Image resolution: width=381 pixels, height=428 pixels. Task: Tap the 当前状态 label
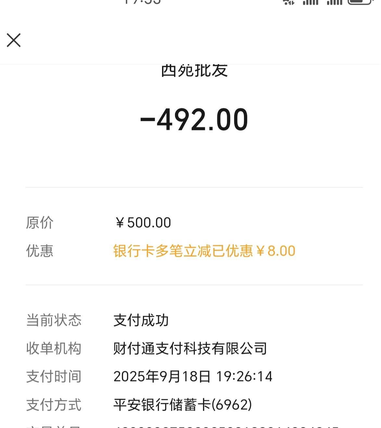(x=54, y=320)
